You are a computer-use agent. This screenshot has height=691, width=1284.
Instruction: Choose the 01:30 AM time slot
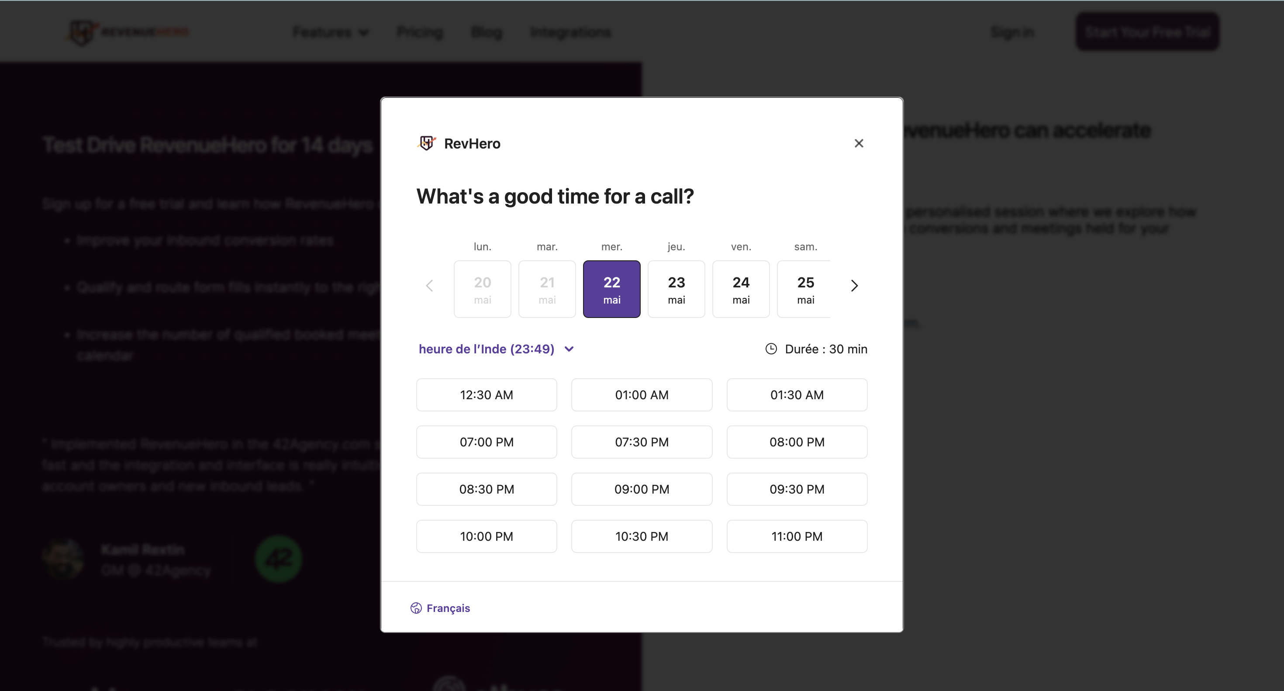pos(797,395)
